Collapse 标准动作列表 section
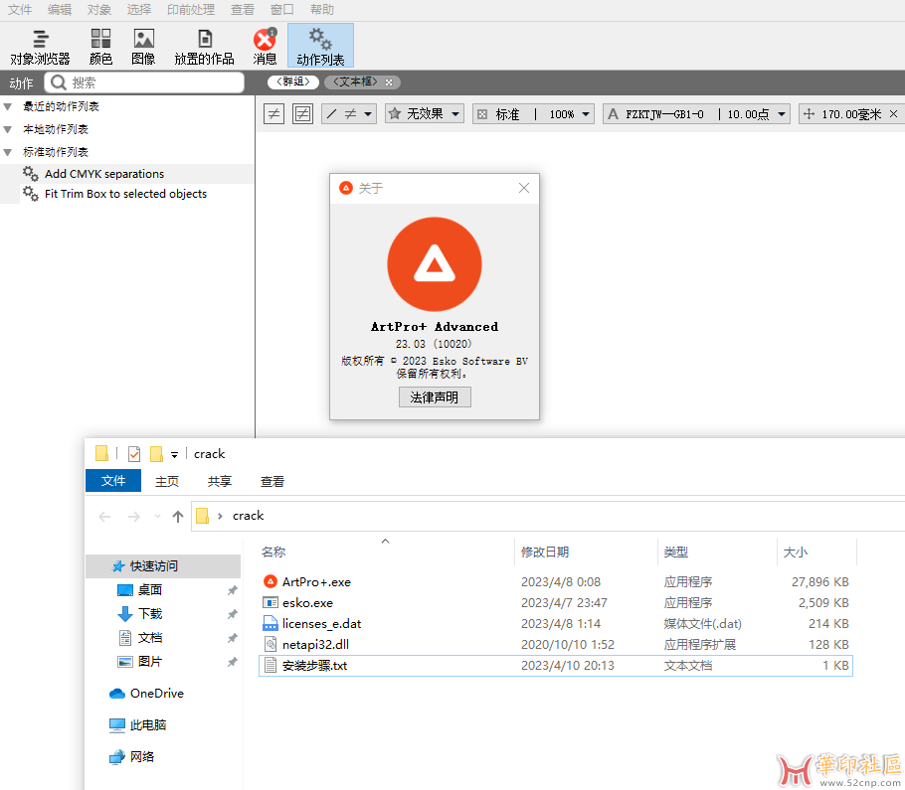905x790 pixels. point(8,152)
